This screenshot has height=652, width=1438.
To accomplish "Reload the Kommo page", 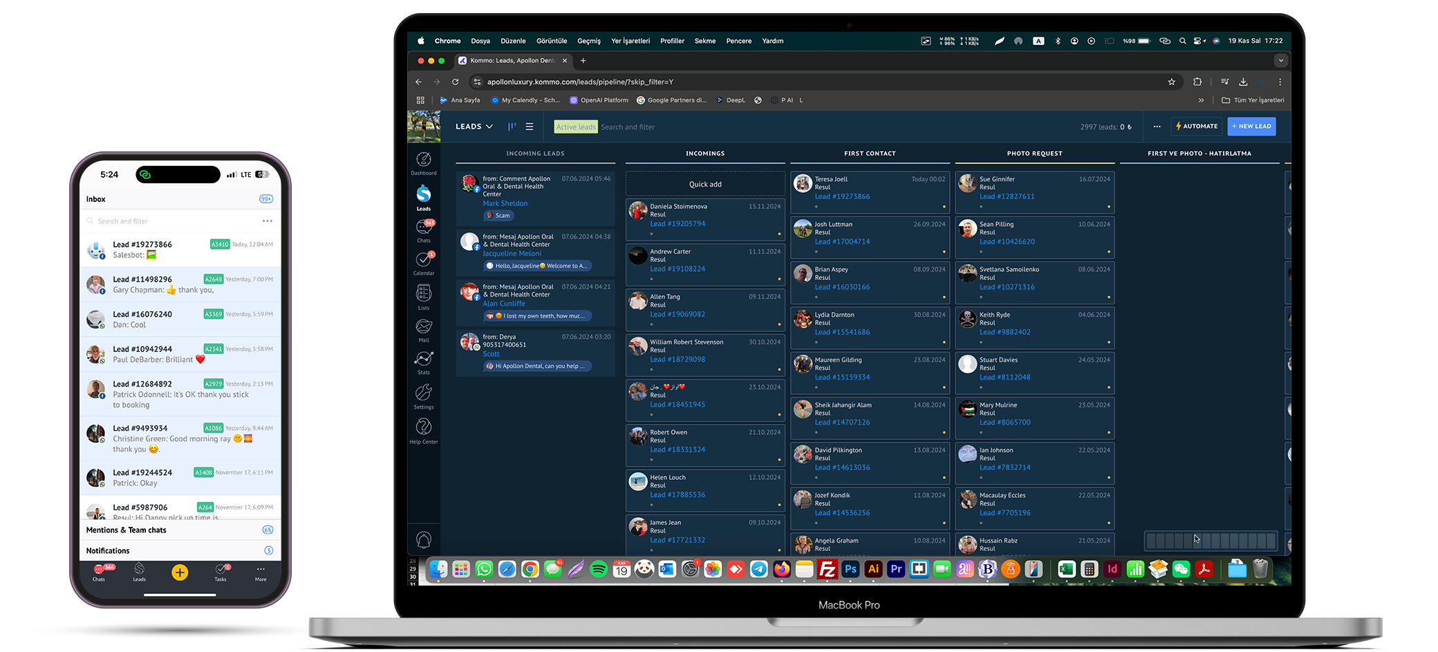I will [x=455, y=82].
